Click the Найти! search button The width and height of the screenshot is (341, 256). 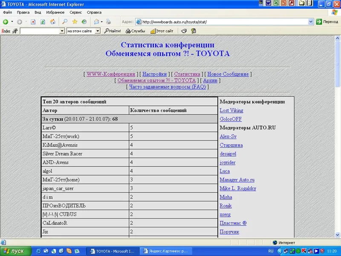[x=112, y=31]
